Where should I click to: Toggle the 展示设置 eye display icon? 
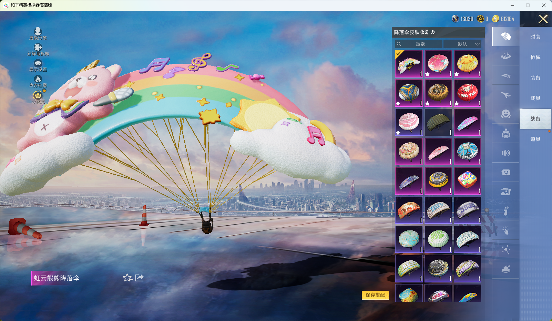pyautogui.click(x=38, y=64)
